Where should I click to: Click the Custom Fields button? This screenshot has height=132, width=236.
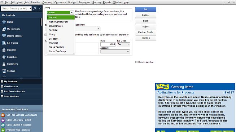pos(145,32)
